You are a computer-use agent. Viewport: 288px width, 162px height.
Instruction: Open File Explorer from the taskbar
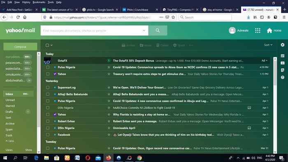(x=46, y=158)
